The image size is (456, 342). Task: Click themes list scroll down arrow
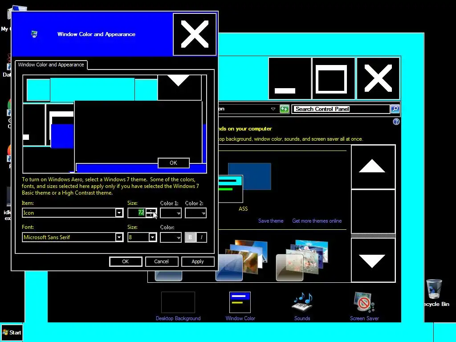click(x=373, y=260)
